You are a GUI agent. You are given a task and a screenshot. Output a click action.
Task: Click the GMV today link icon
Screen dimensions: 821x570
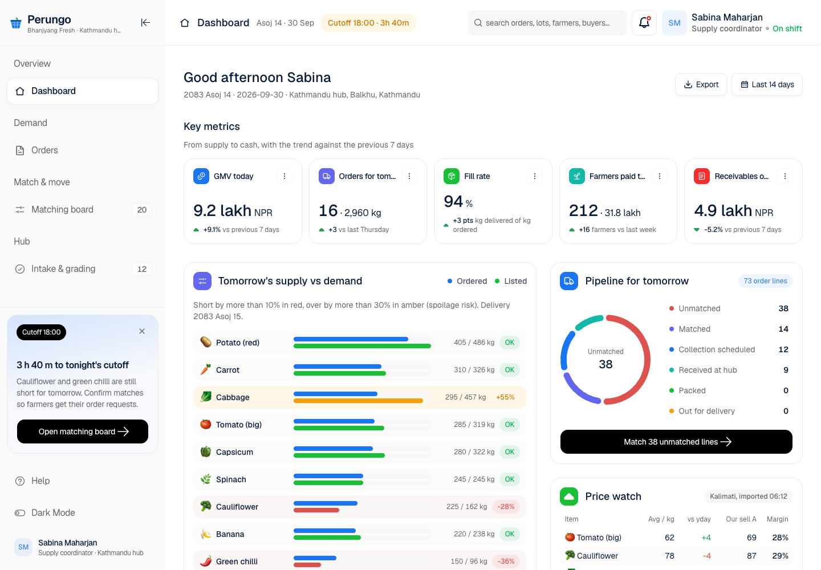click(201, 176)
